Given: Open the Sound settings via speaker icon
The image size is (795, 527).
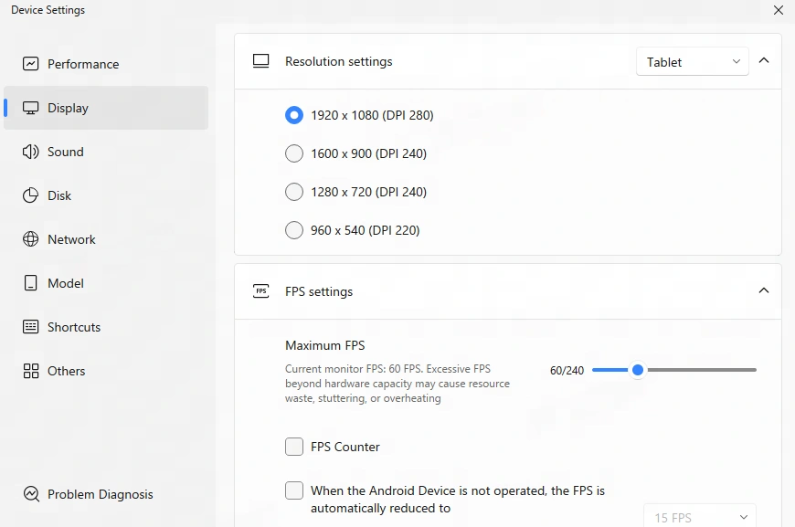Looking at the screenshot, I should (x=30, y=152).
